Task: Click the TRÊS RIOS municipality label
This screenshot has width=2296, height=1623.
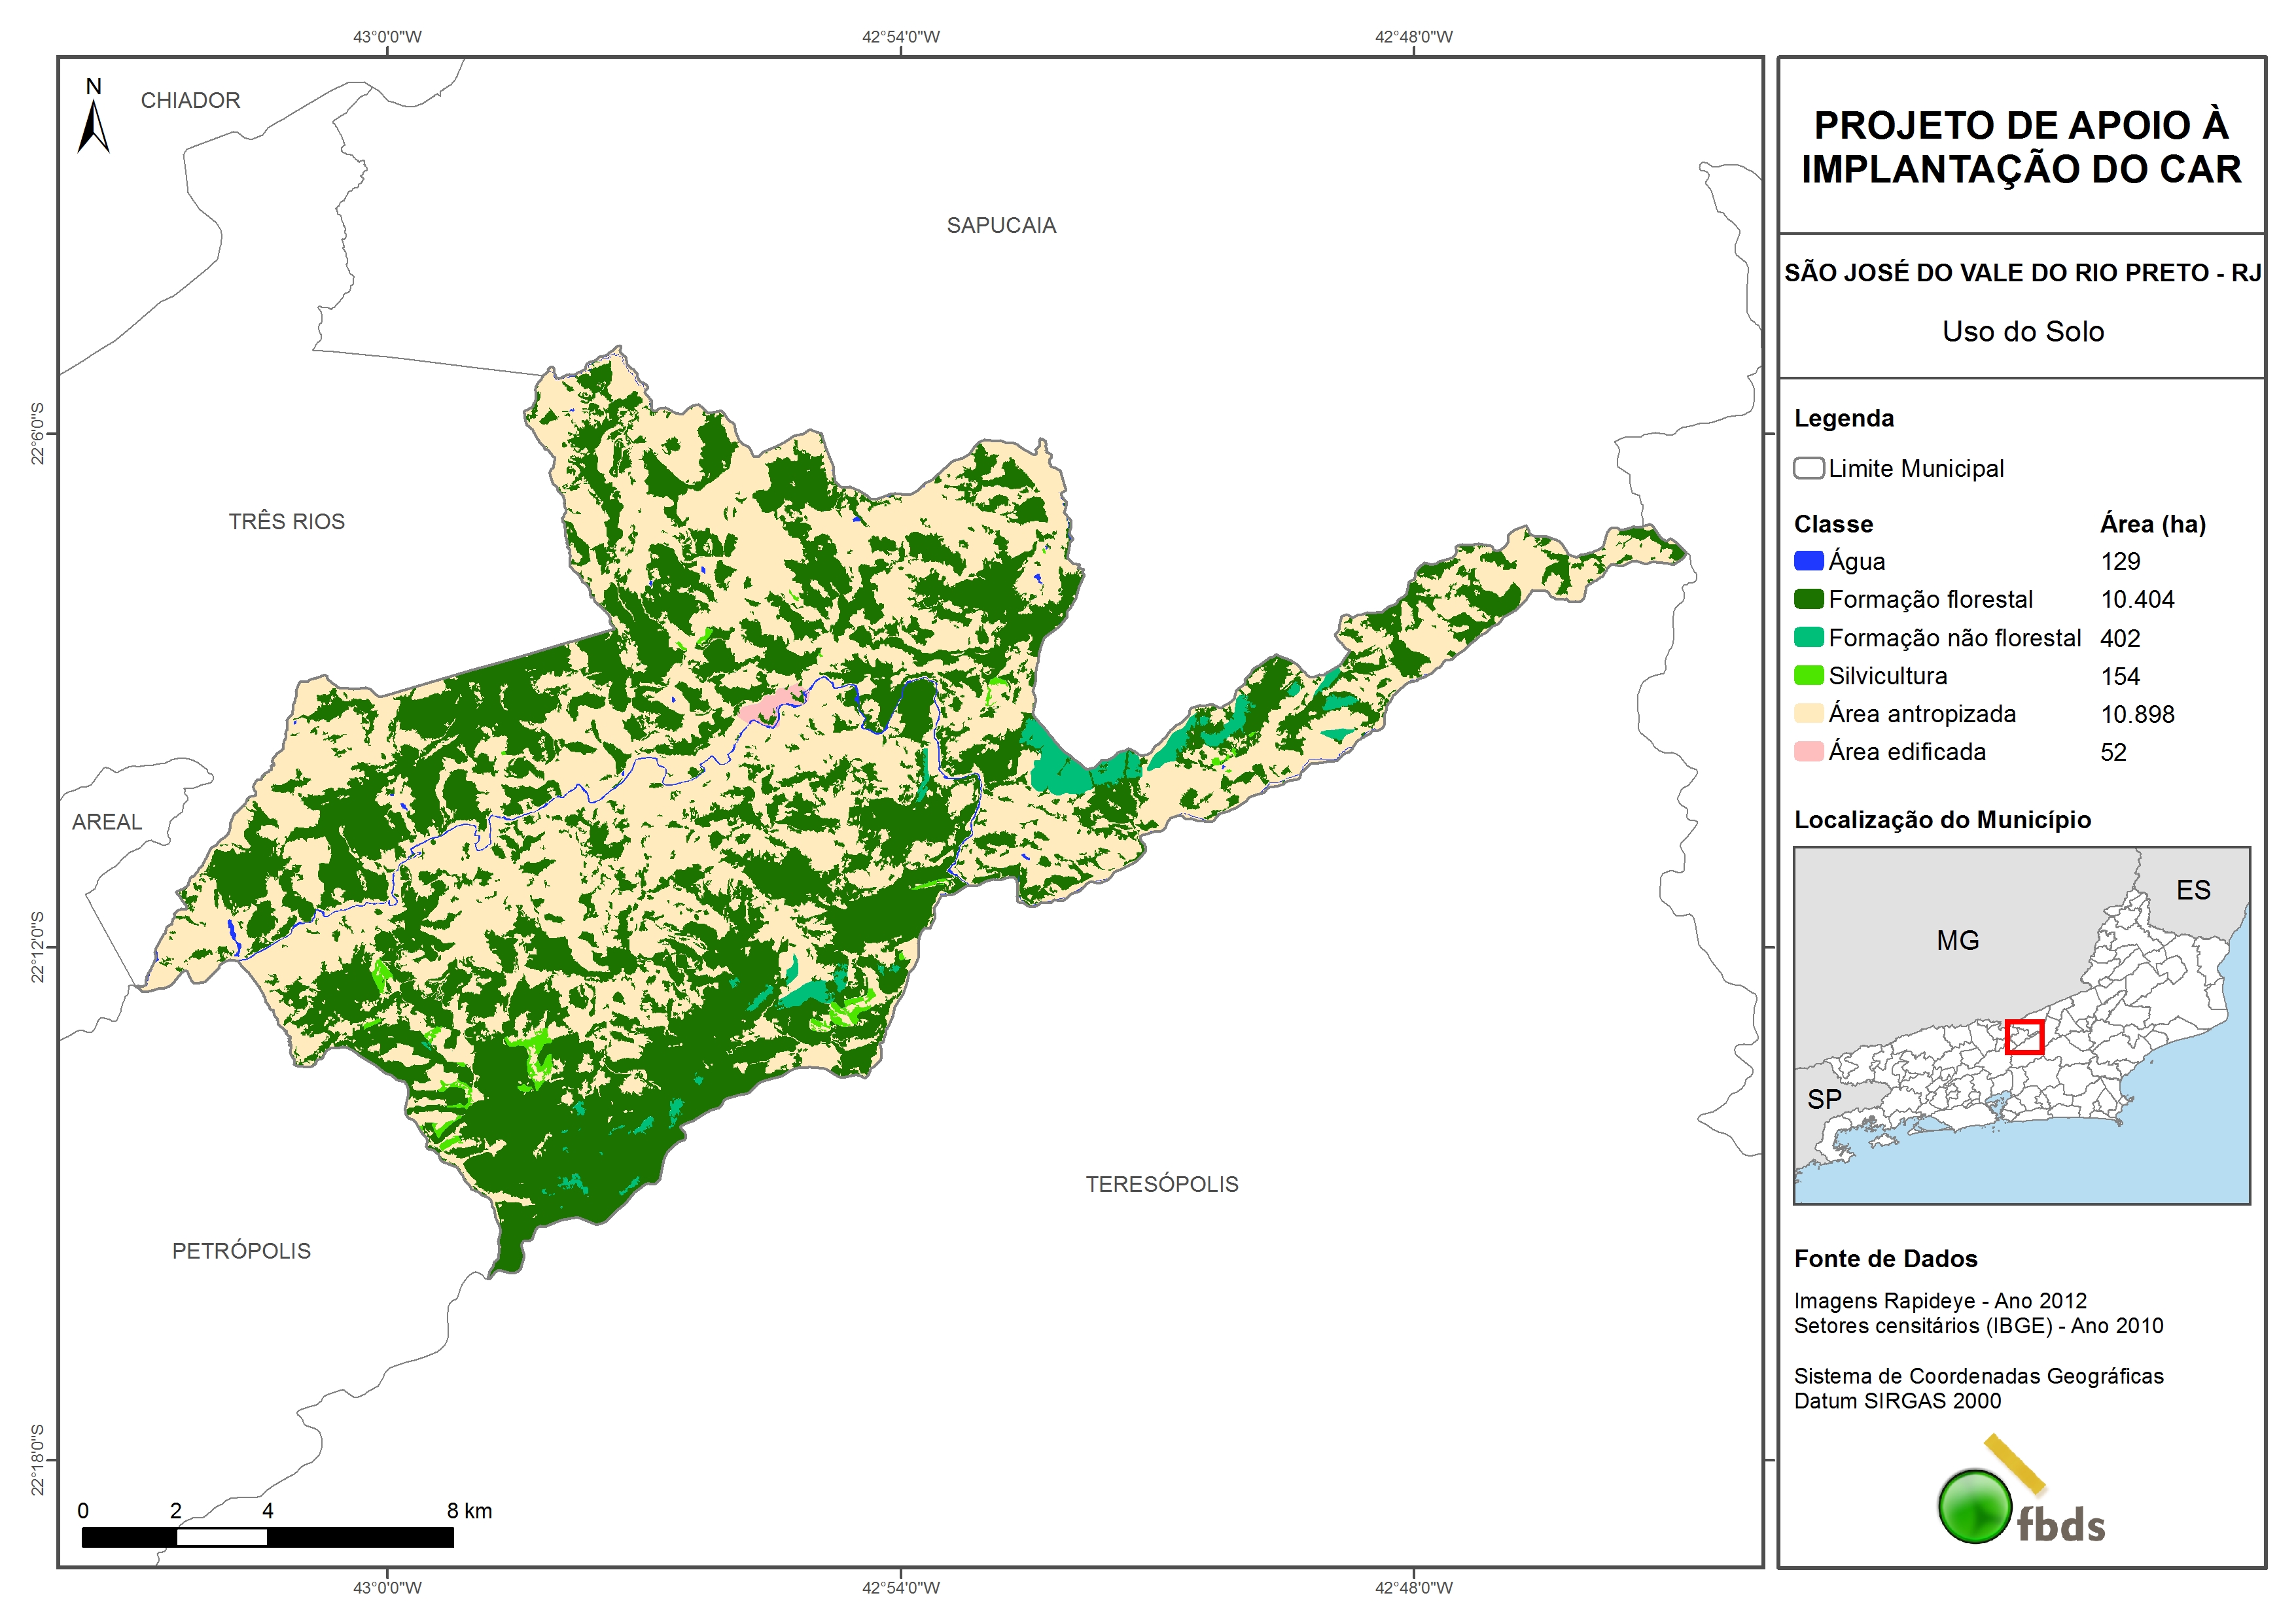Action: [x=286, y=522]
